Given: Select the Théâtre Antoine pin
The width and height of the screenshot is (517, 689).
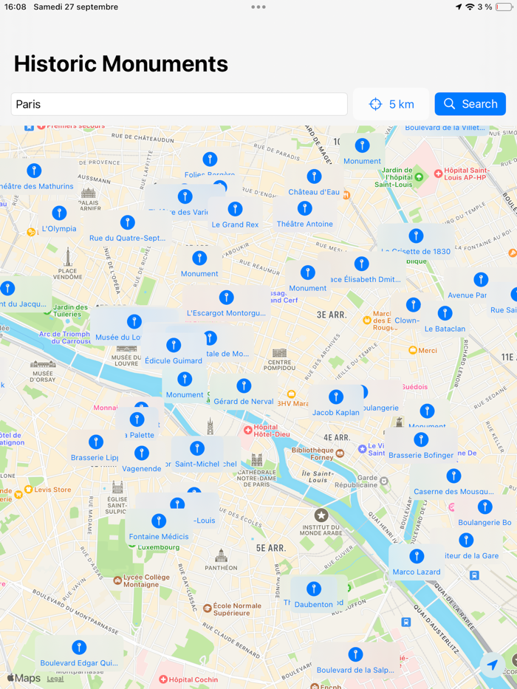Looking at the screenshot, I should coord(304,215).
